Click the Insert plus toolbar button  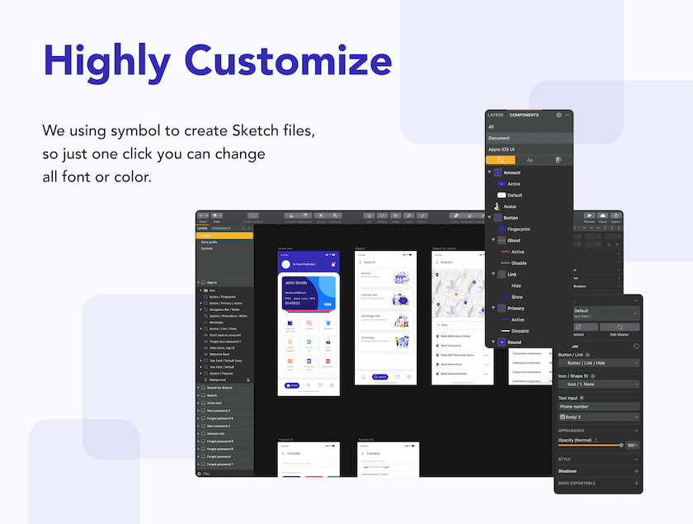(203, 216)
